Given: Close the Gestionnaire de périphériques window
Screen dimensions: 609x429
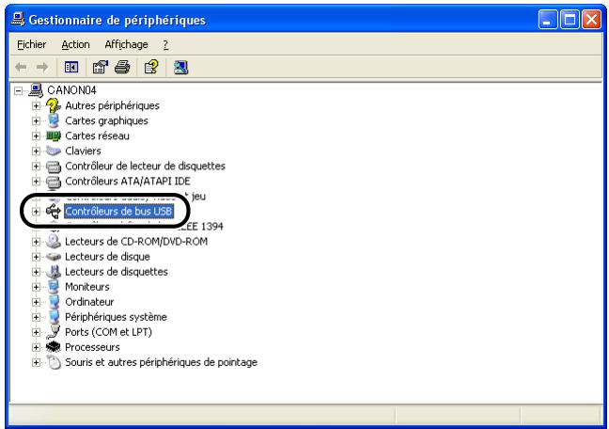Looking at the screenshot, I should 591,20.
